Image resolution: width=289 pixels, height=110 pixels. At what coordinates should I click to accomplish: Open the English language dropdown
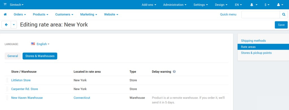coord(43,44)
